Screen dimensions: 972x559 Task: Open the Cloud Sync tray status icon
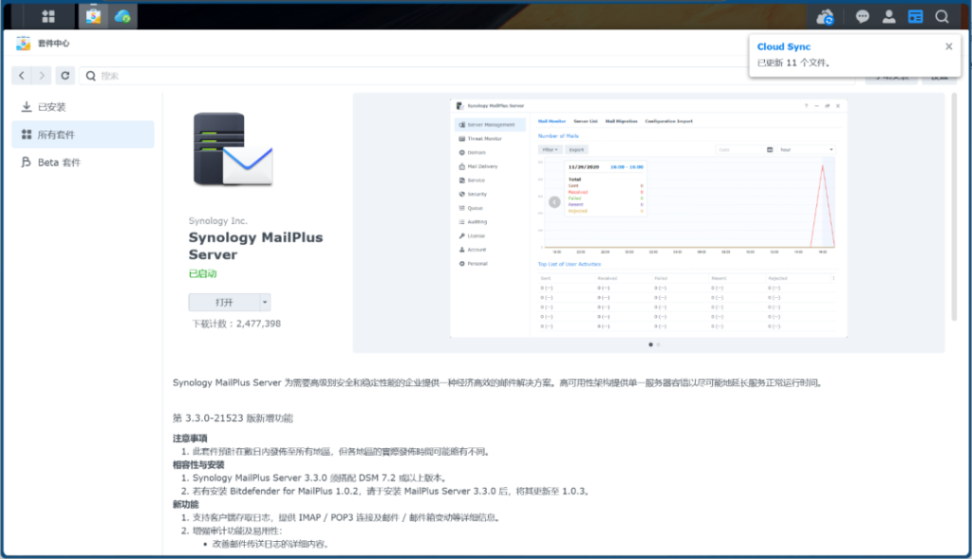825,17
